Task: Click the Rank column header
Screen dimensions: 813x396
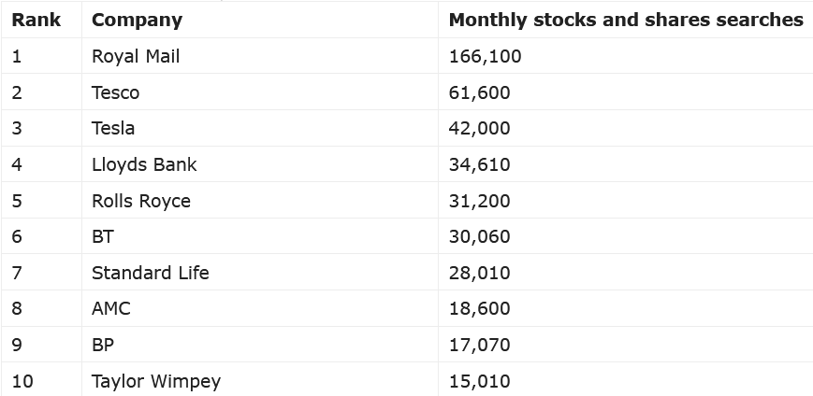Action: pyautogui.click(x=36, y=20)
